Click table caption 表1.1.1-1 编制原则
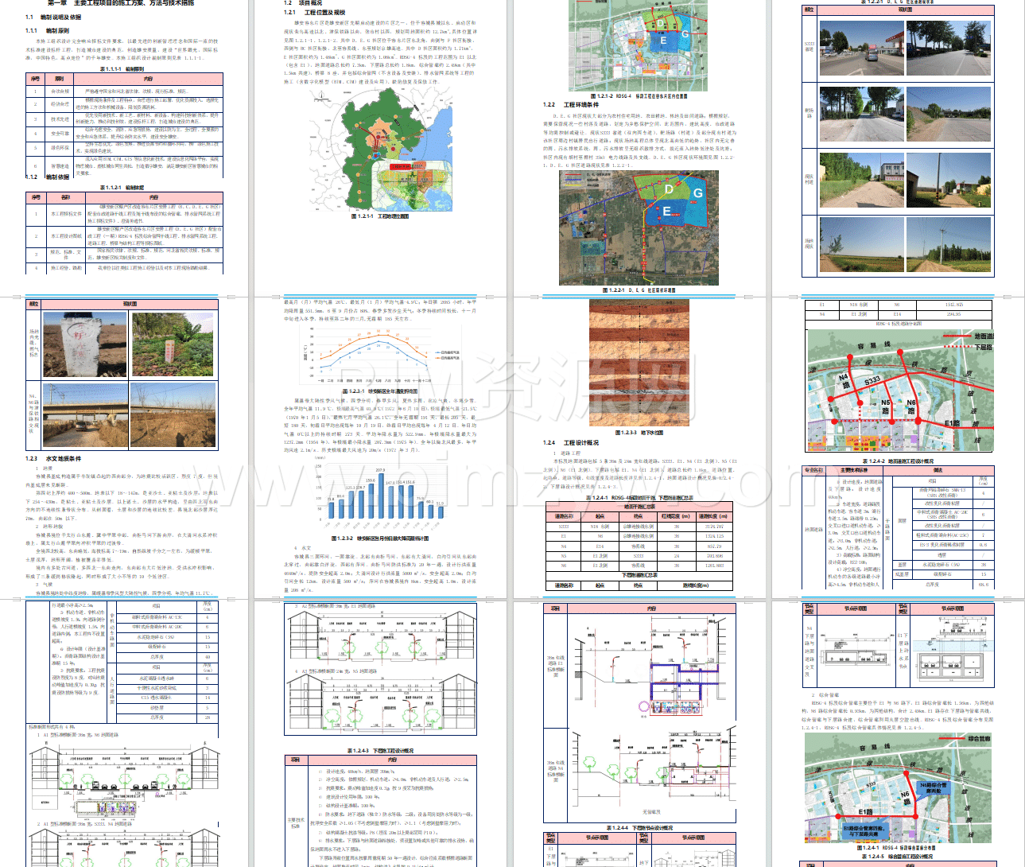1025x867 pixels. point(122,69)
